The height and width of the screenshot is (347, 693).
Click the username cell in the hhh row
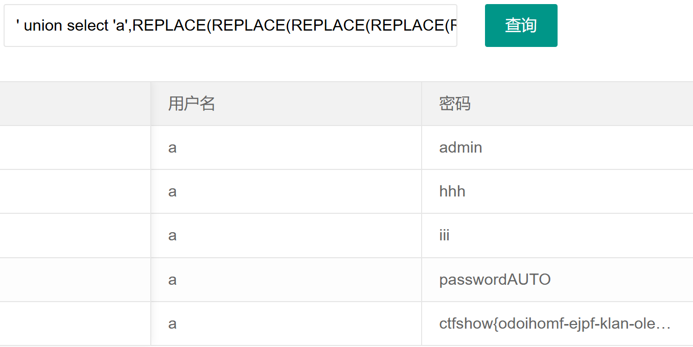click(172, 191)
